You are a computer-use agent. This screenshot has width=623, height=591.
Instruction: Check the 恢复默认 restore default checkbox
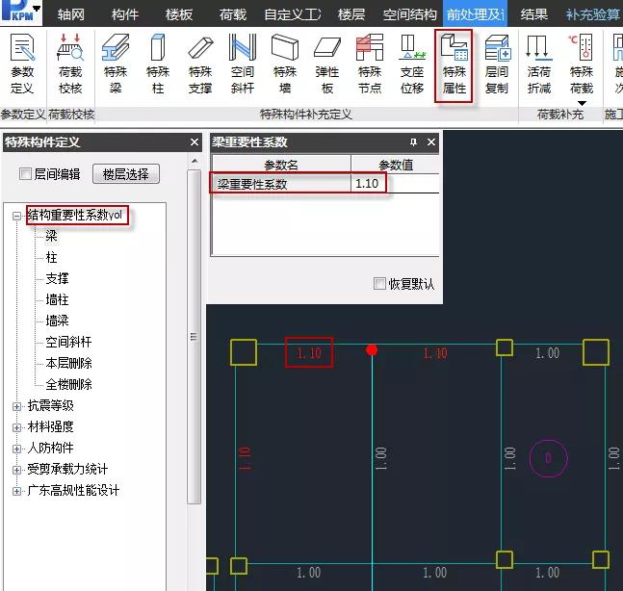click(379, 284)
